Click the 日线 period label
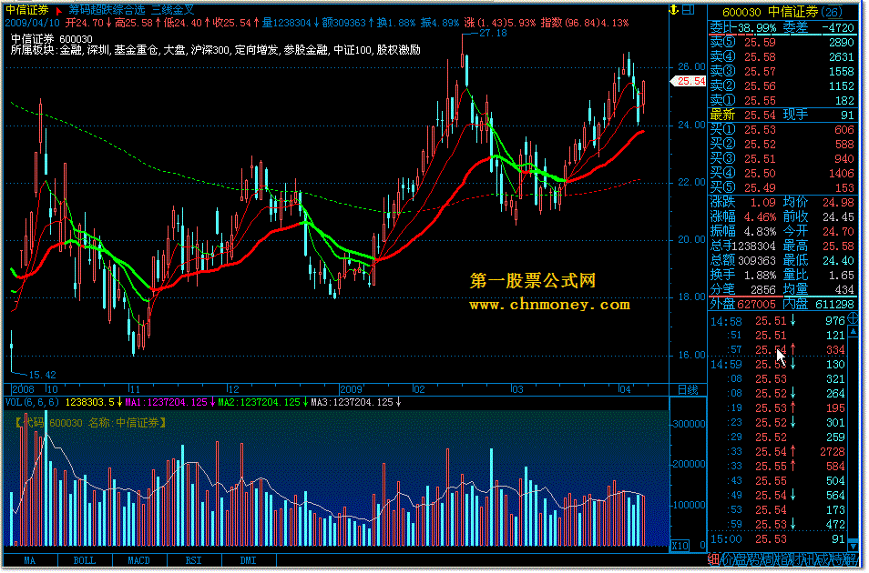This screenshot has height=573, width=869. click(x=688, y=390)
